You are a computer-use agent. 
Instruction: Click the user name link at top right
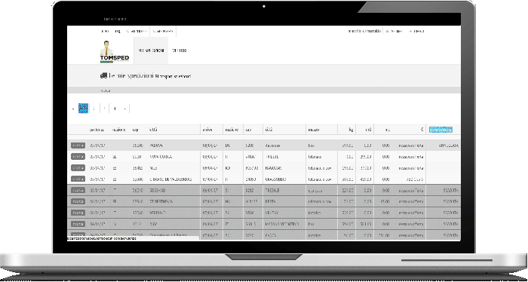click(364, 31)
